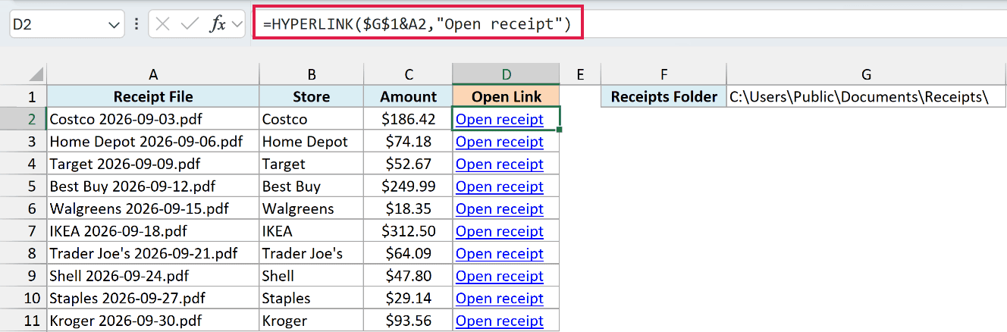The width and height of the screenshot is (1007, 332).
Task: Select column B header
Action: click(311, 74)
